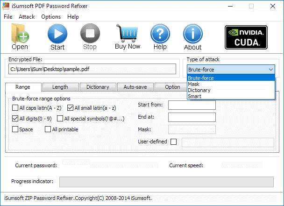Open the Options menu

(51, 17)
